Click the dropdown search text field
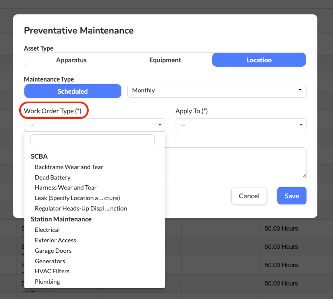 coord(93,139)
